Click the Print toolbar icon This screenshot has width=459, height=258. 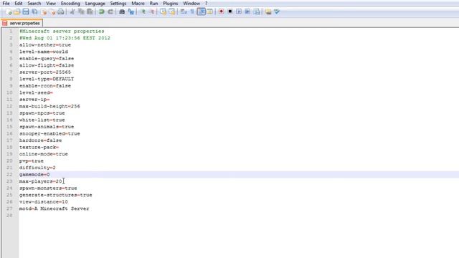coord(60,11)
